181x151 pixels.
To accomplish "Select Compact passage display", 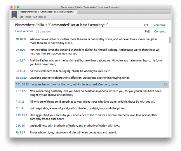I will point(160,31).
